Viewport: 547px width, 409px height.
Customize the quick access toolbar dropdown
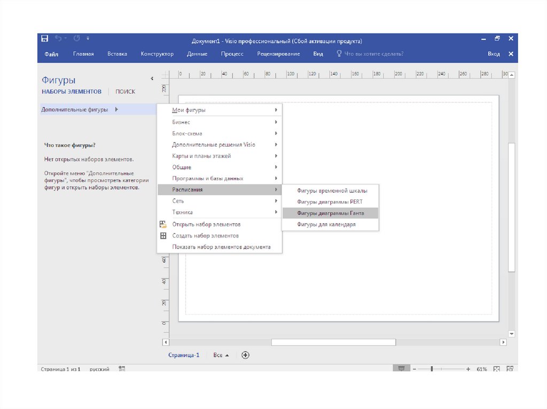click(x=88, y=38)
